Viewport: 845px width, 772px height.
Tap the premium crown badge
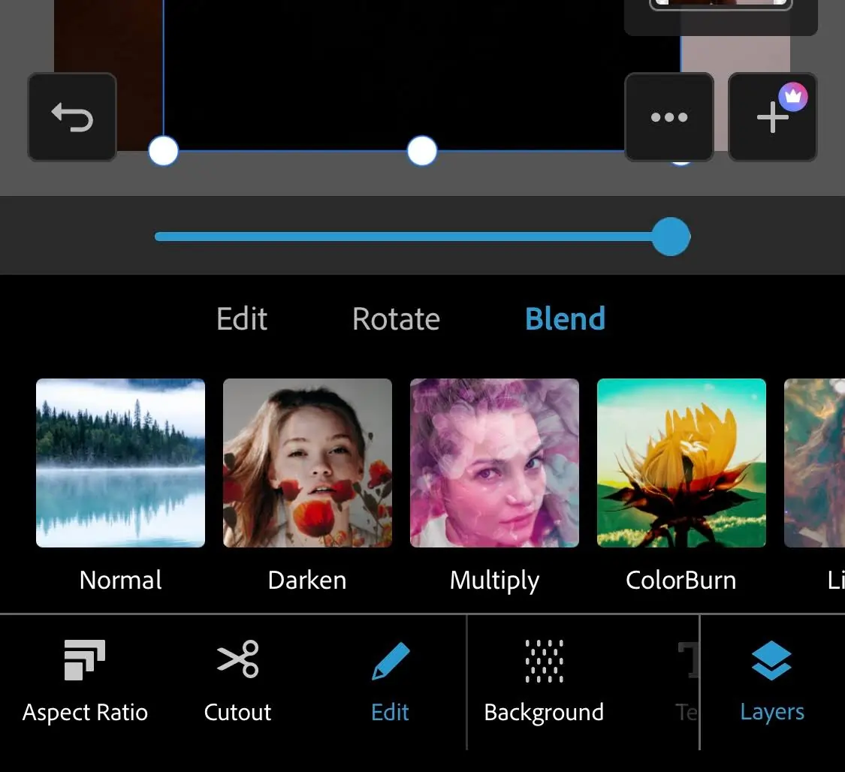pyautogui.click(x=792, y=97)
